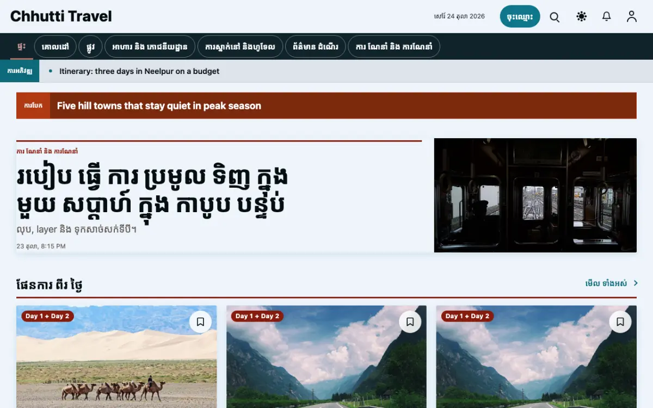The image size is (653, 408).
Task: Open the right-hand mountain valley card image
Action: click(537, 357)
